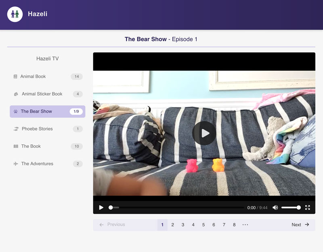The width and height of the screenshot is (323, 252).
Task: Click the Hazeli brand name in header
Action: click(38, 14)
